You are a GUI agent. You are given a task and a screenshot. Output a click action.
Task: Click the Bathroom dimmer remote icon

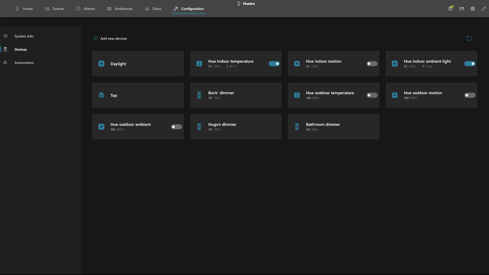[297, 127]
